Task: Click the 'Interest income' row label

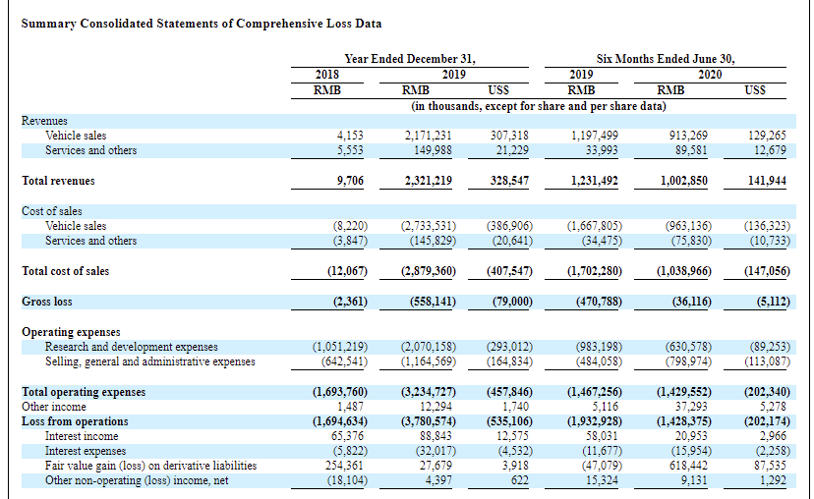Action: coord(82,436)
